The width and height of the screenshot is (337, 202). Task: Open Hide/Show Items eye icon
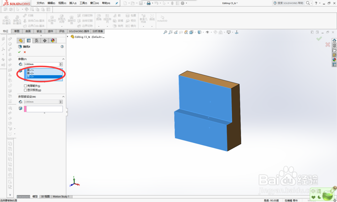207,32
